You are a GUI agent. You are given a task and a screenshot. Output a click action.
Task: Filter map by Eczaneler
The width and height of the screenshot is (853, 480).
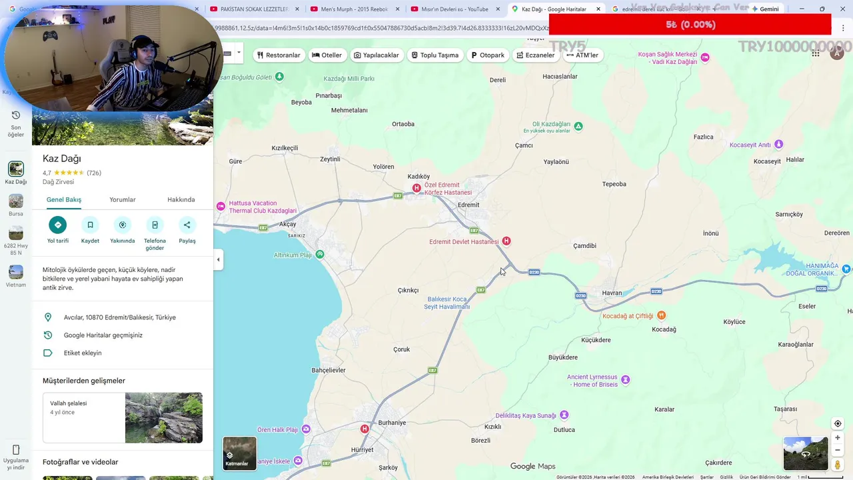[535, 55]
